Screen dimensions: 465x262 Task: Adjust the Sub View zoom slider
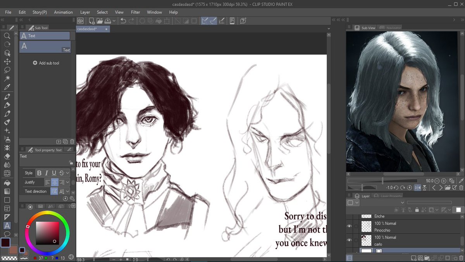coord(382,181)
